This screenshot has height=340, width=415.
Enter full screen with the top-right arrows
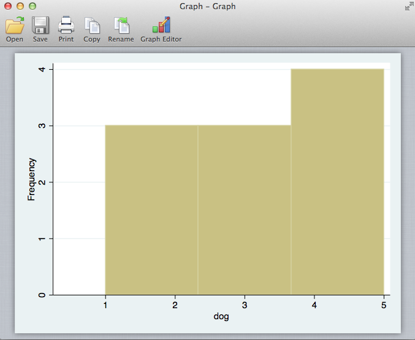[408, 6]
